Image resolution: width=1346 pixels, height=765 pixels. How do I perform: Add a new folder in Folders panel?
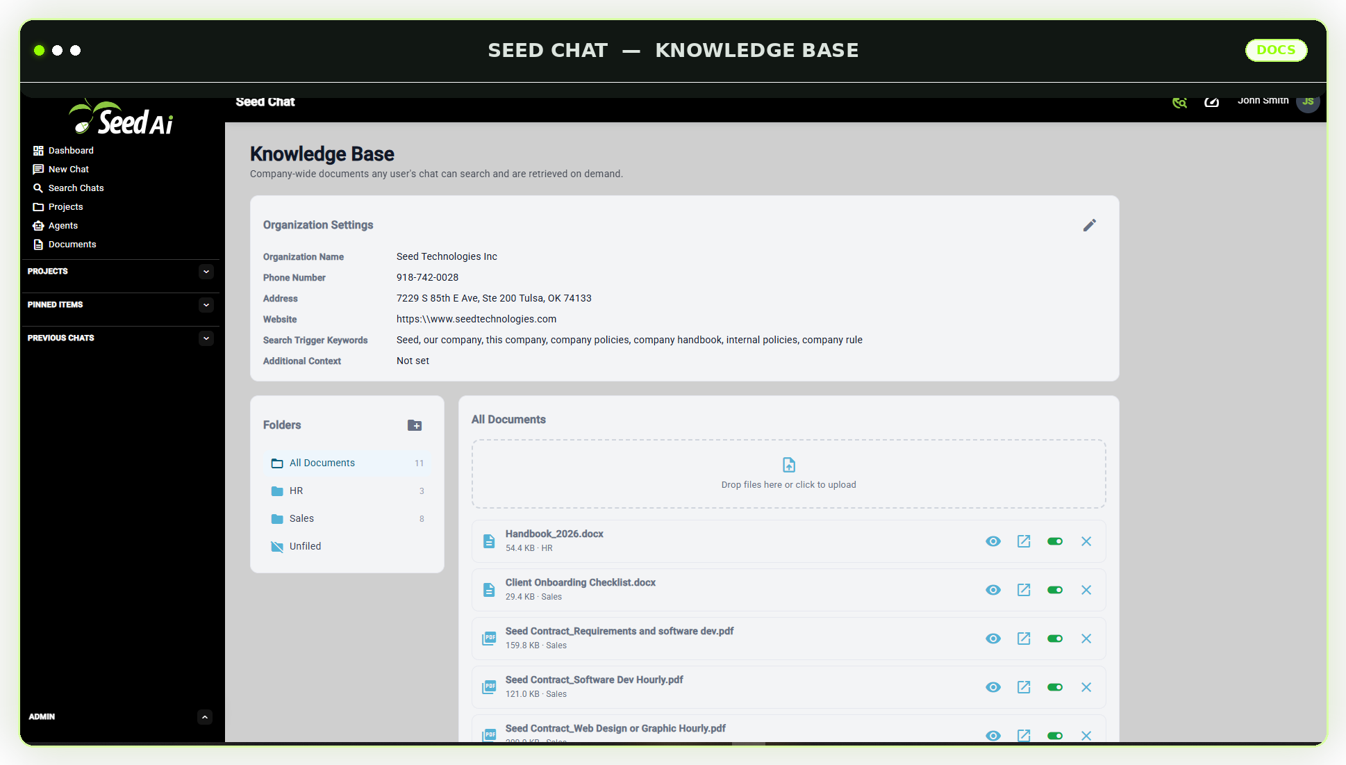[x=415, y=425]
